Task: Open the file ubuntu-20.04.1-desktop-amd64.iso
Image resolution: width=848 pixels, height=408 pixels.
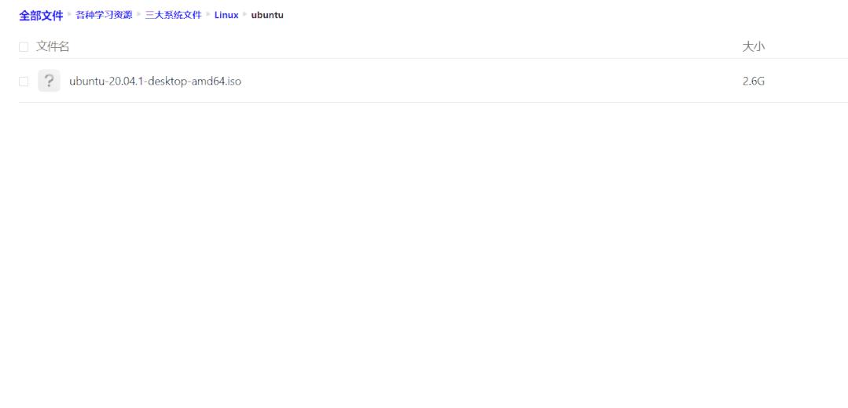Action: pyautogui.click(x=155, y=82)
